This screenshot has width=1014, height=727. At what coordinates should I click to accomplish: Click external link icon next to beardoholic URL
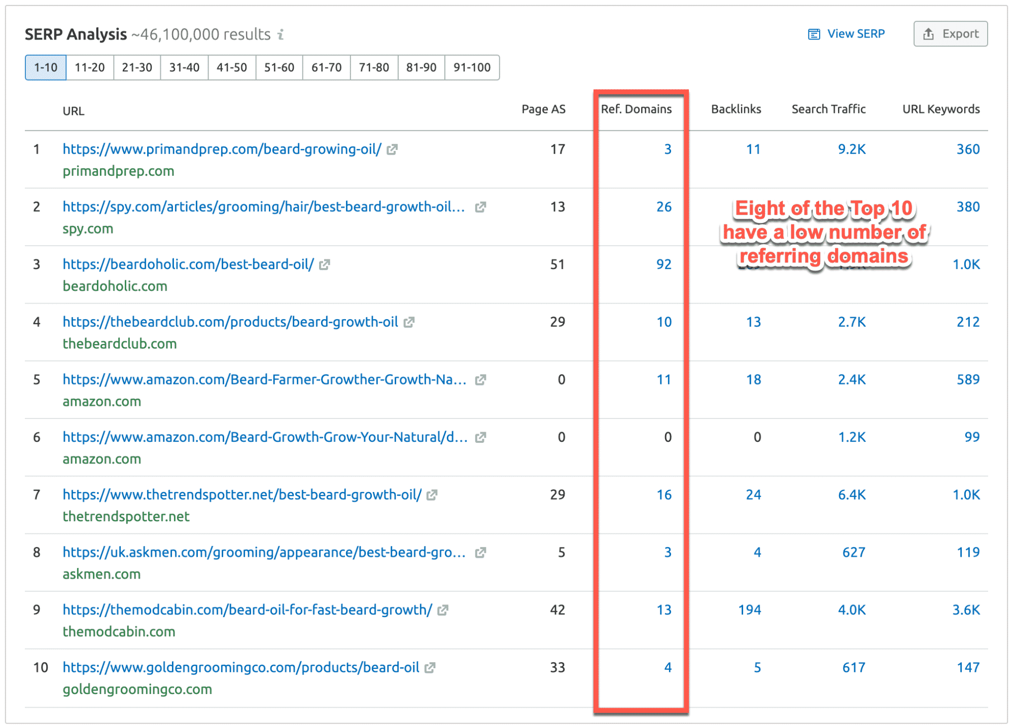[325, 264]
